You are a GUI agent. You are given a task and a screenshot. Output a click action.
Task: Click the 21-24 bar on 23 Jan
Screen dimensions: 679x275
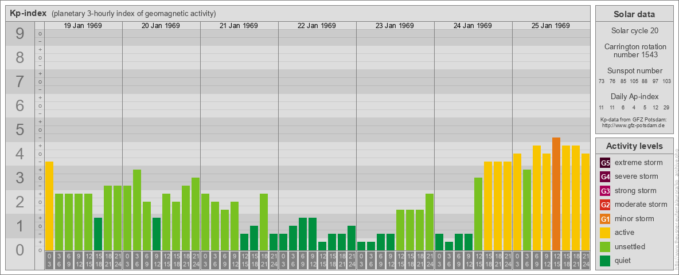point(430,222)
